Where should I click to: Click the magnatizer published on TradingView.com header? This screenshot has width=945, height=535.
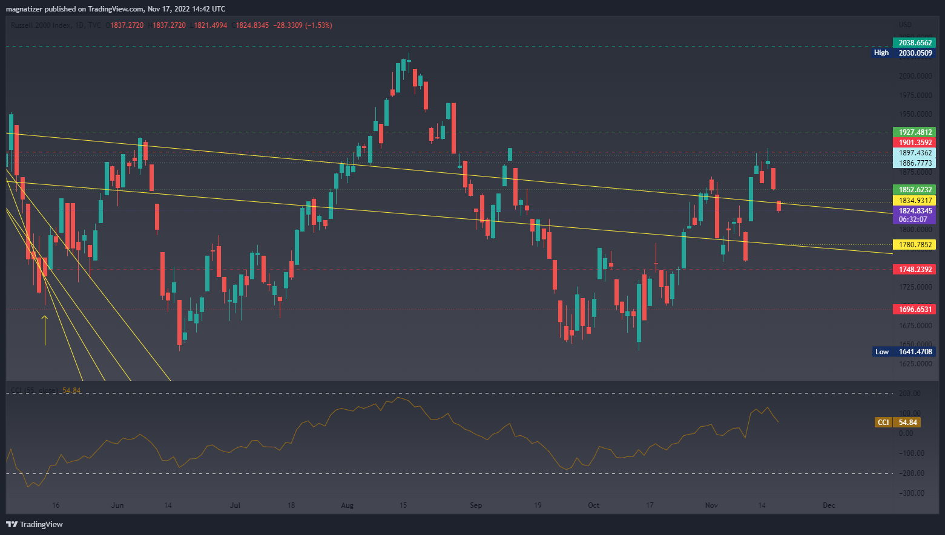click(x=115, y=9)
